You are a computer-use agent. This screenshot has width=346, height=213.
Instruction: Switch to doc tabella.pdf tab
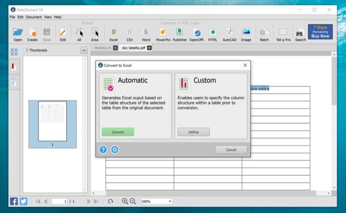click(x=133, y=48)
